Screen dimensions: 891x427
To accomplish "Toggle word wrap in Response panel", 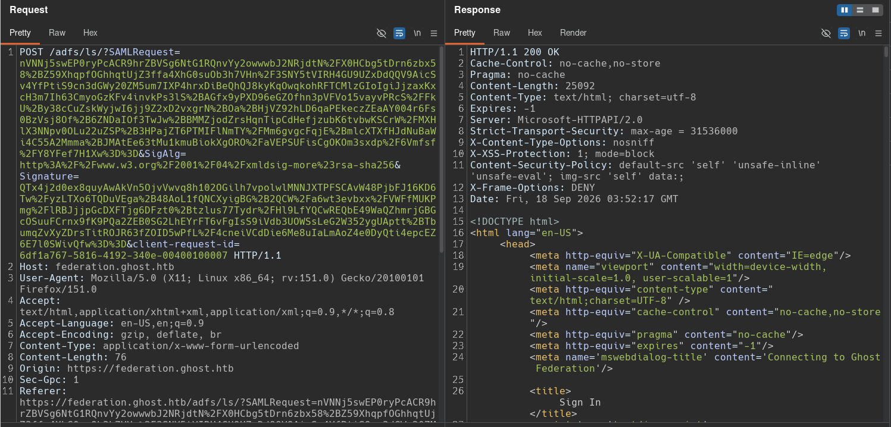I will pyautogui.click(x=844, y=33).
